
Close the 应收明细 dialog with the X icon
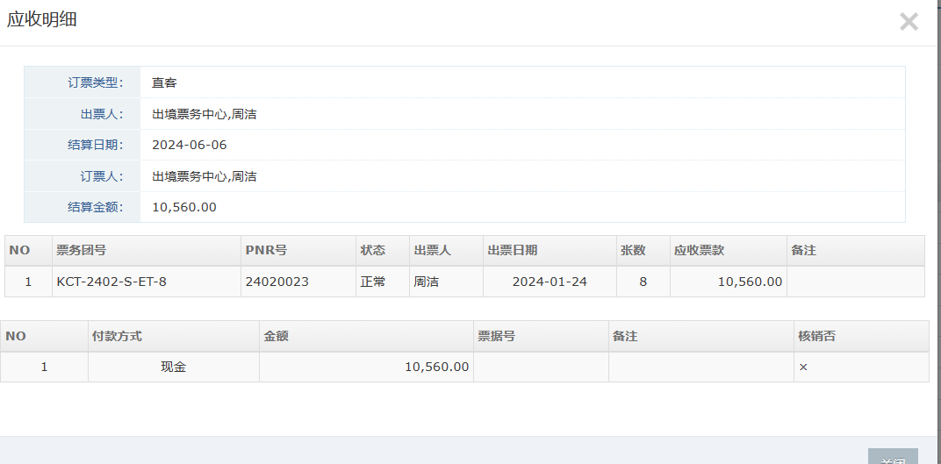point(909,22)
